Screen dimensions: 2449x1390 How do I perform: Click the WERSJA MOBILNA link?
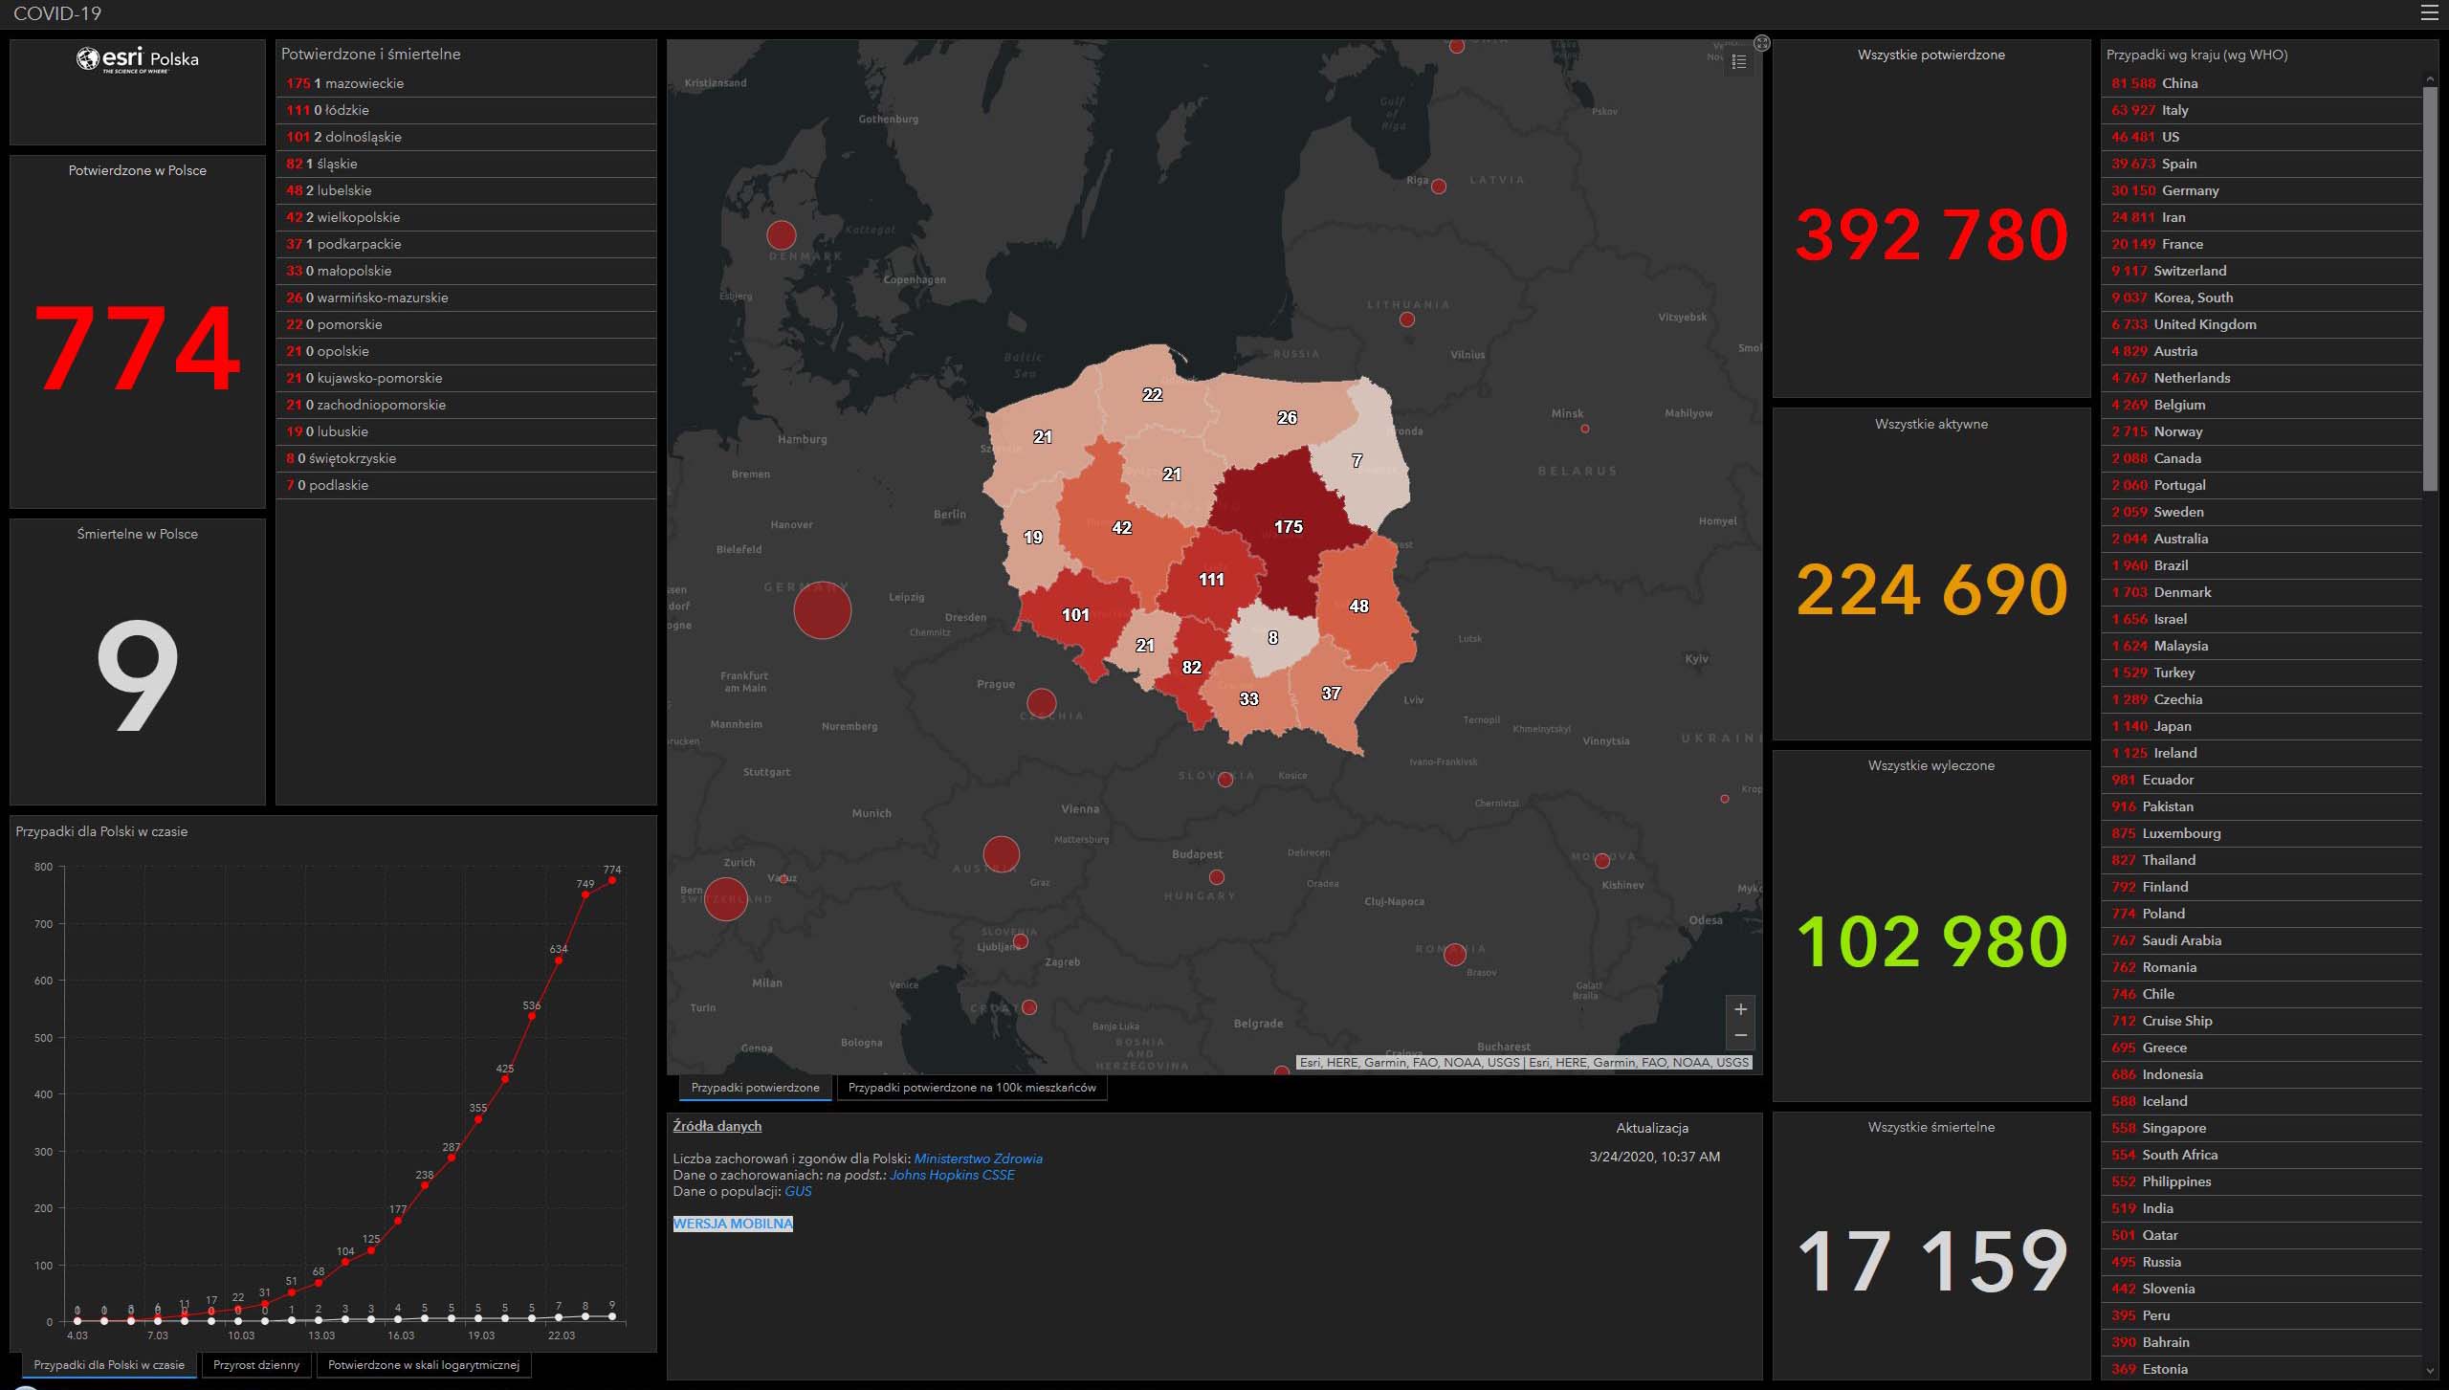(733, 1224)
